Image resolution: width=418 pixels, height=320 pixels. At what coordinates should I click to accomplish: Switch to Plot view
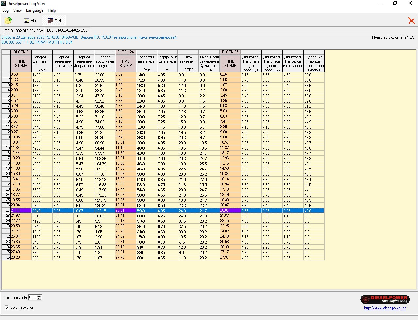[x=30, y=21]
